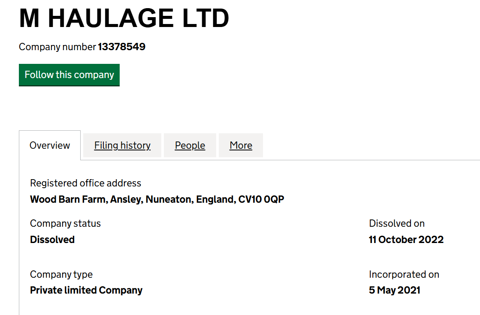Viewport: 480px width, 315px height.
Task: Open the Filing history tab
Action: point(122,145)
